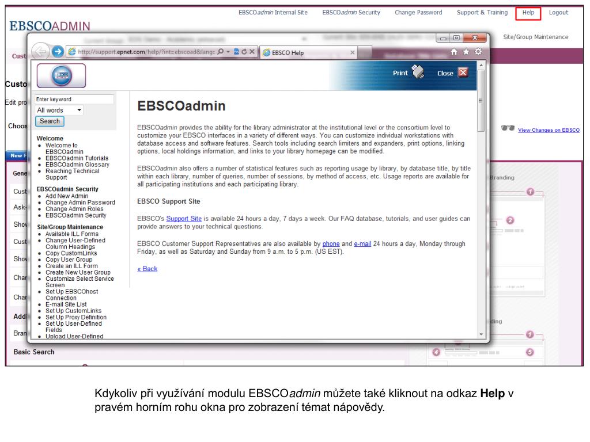Click the EBSCO round logo button
The width and height of the screenshot is (590, 442).
click(x=61, y=75)
